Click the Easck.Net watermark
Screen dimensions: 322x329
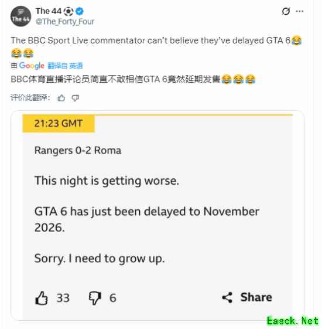pos(293,321)
